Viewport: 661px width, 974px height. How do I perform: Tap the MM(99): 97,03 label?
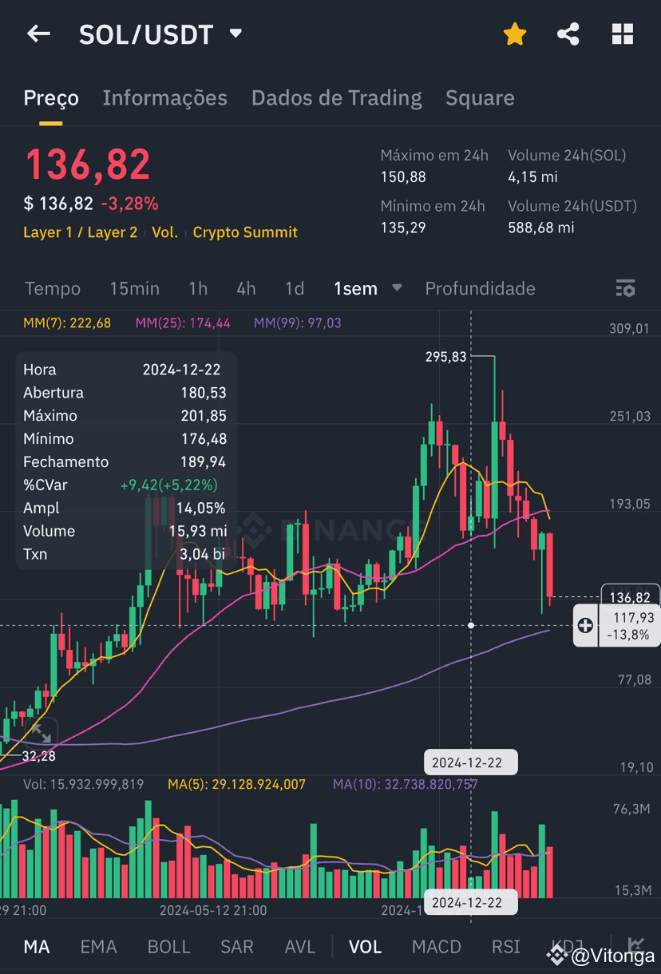coord(297,323)
